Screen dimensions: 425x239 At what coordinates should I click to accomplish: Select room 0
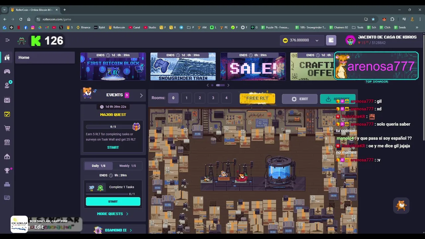[x=173, y=98]
